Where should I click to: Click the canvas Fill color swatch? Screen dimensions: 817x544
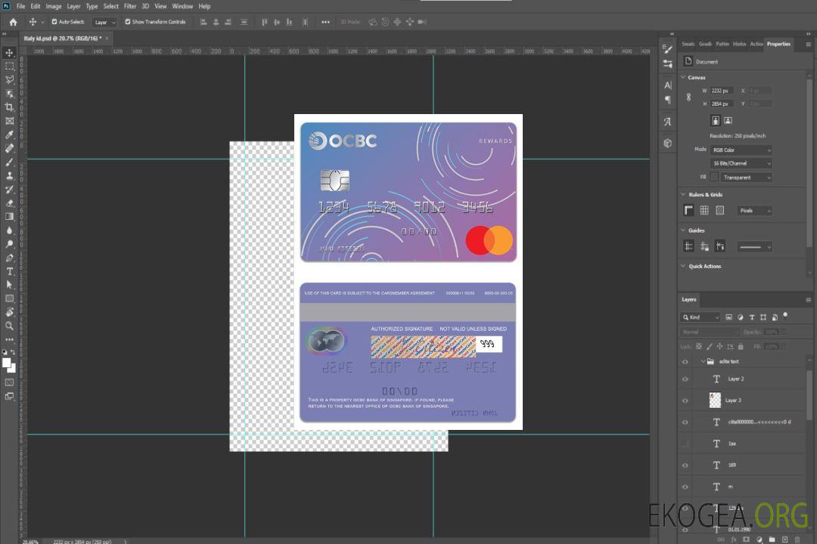click(x=714, y=177)
